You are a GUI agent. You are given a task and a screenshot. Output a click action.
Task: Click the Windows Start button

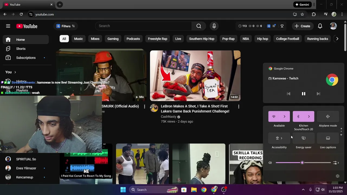click(123, 190)
